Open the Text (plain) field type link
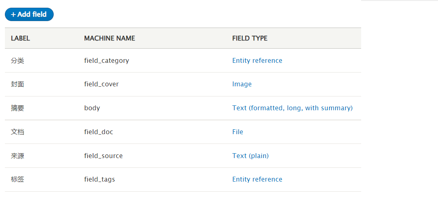The height and width of the screenshot is (199, 438). point(250,156)
